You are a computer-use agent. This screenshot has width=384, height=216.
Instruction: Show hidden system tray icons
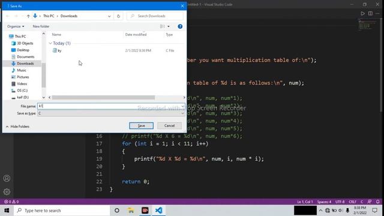(x=320, y=211)
